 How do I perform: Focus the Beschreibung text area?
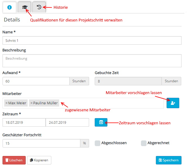92,61
